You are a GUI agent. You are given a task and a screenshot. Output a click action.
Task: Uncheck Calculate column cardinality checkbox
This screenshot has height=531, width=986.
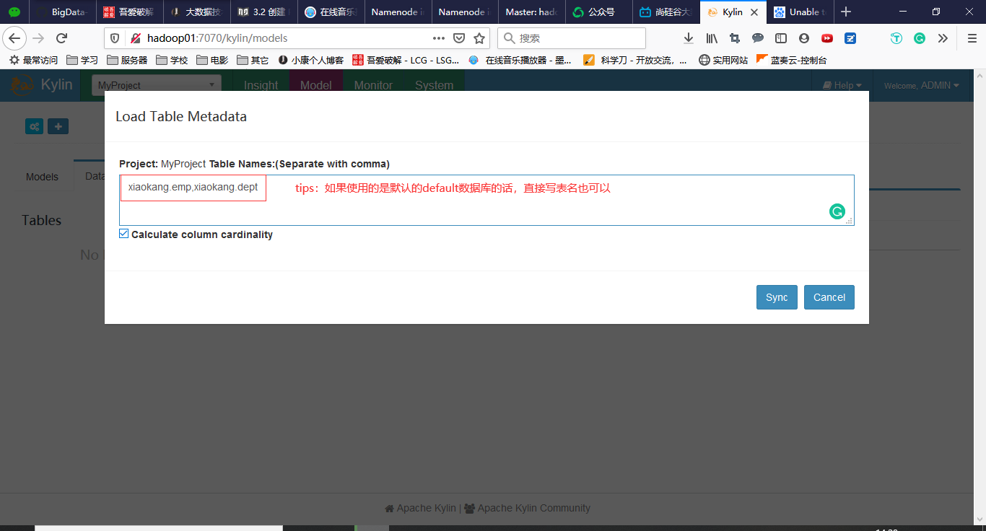(124, 234)
